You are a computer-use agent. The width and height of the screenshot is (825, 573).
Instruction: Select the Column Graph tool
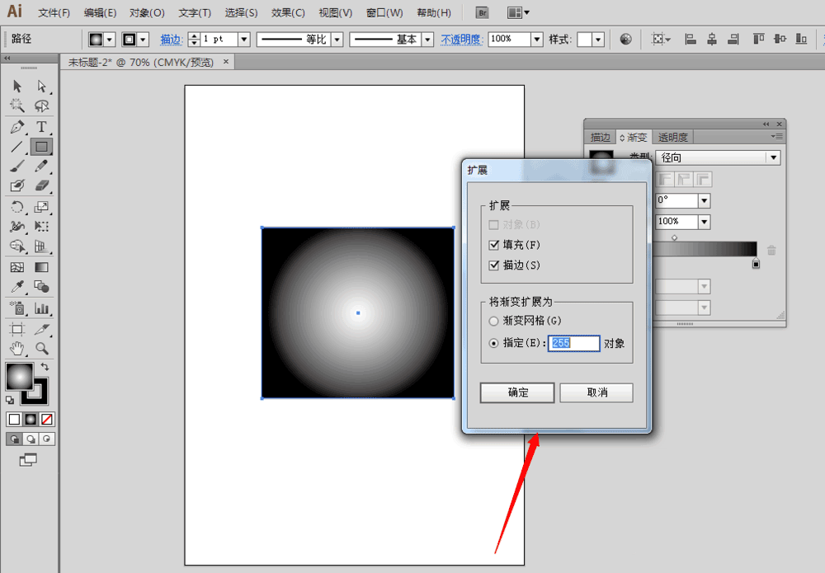(41, 308)
